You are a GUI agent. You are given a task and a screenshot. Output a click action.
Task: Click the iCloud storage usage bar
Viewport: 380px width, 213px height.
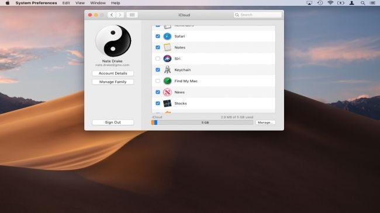click(202, 123)
